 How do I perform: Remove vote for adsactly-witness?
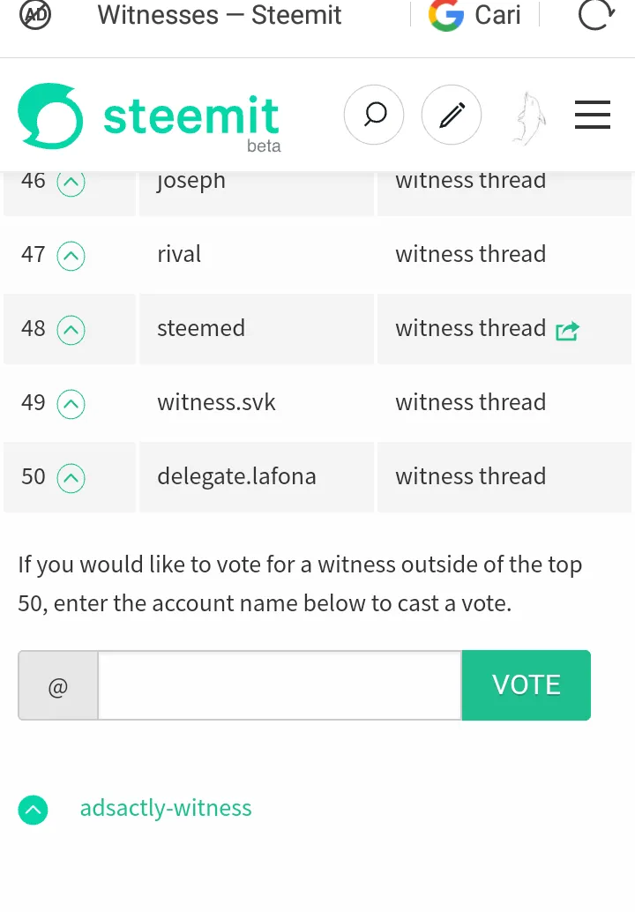34,810
